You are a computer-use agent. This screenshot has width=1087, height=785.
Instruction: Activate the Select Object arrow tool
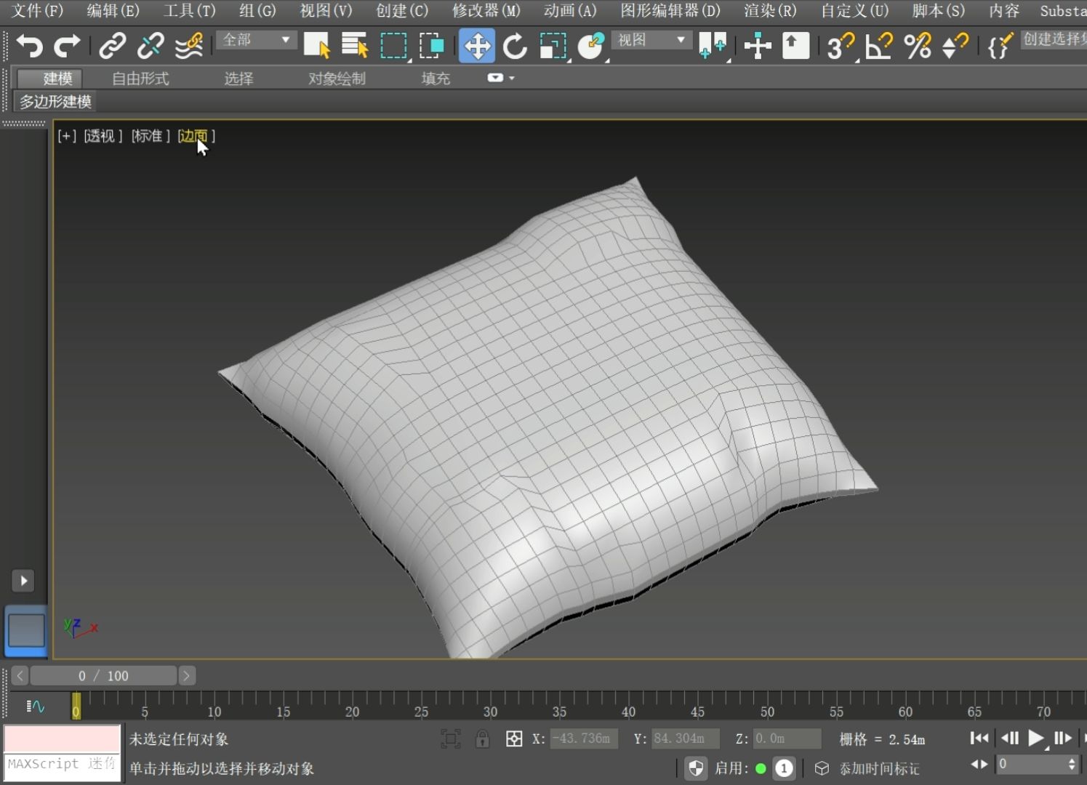[x=316, y=45]
